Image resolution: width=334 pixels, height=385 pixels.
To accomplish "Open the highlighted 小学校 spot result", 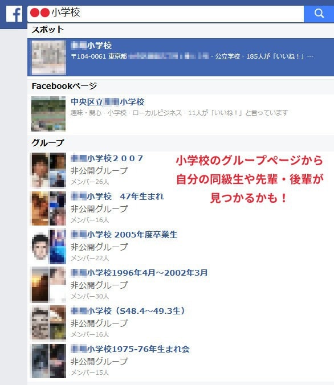I will pos(181,57).
